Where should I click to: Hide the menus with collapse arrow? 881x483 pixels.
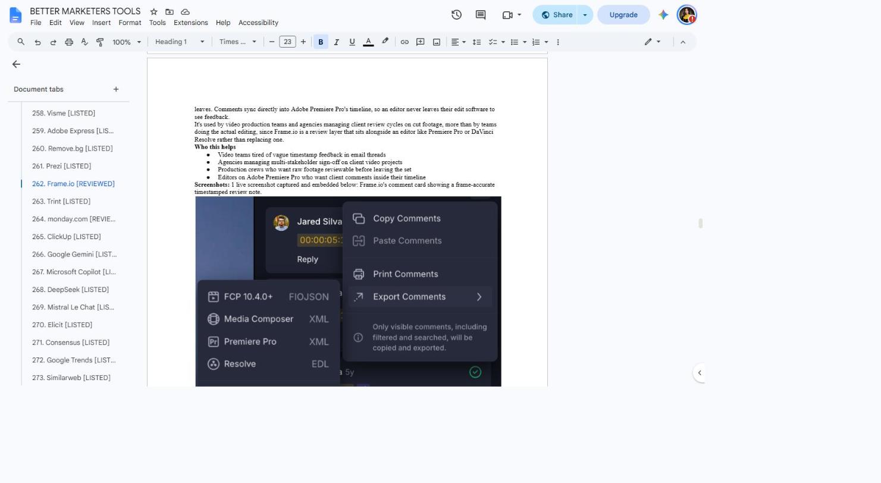683,42
